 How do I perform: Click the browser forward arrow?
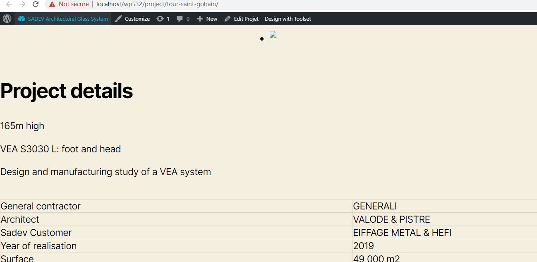[x=22, y=4]
